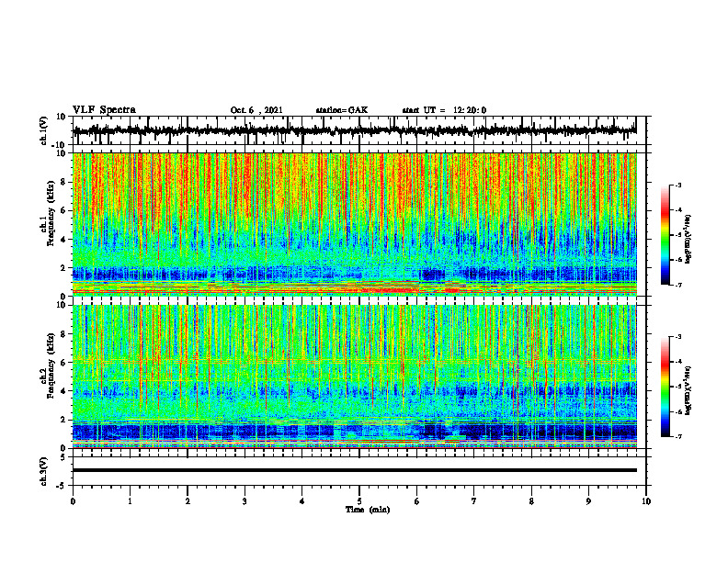Image resolution: width=728 pixels, height=562 pixels.
Task: Click the "-7" label on ch.2 colorbar
Action: [678, 436]
